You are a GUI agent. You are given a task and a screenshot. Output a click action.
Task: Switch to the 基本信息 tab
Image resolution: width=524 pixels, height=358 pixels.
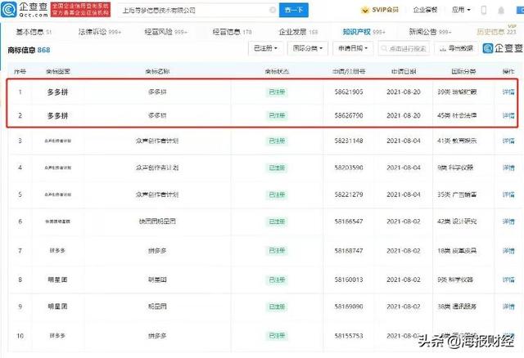tap(34, 32)
